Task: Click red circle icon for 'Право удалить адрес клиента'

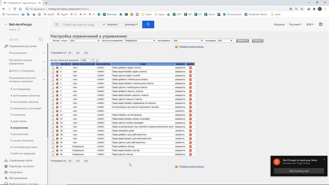Action: (x=191, y=76)
